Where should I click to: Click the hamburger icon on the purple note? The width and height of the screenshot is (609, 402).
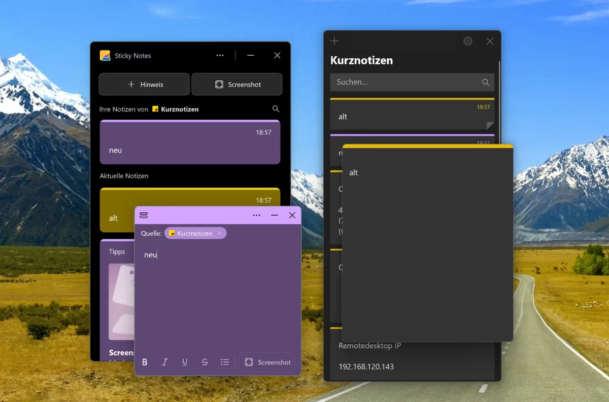pyautogui.click(x=144, y=215)
